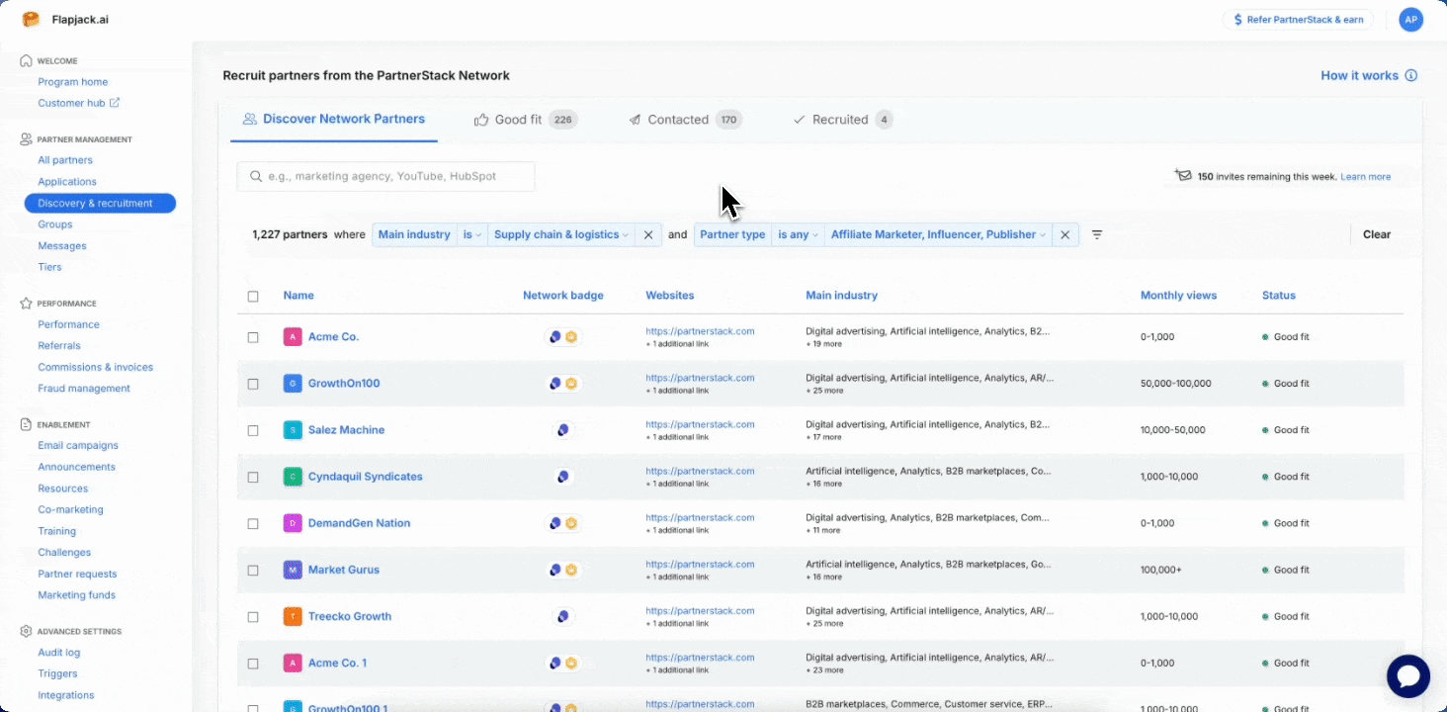
Task: Open the Market Gurus partner link
Action: [344, 570]
